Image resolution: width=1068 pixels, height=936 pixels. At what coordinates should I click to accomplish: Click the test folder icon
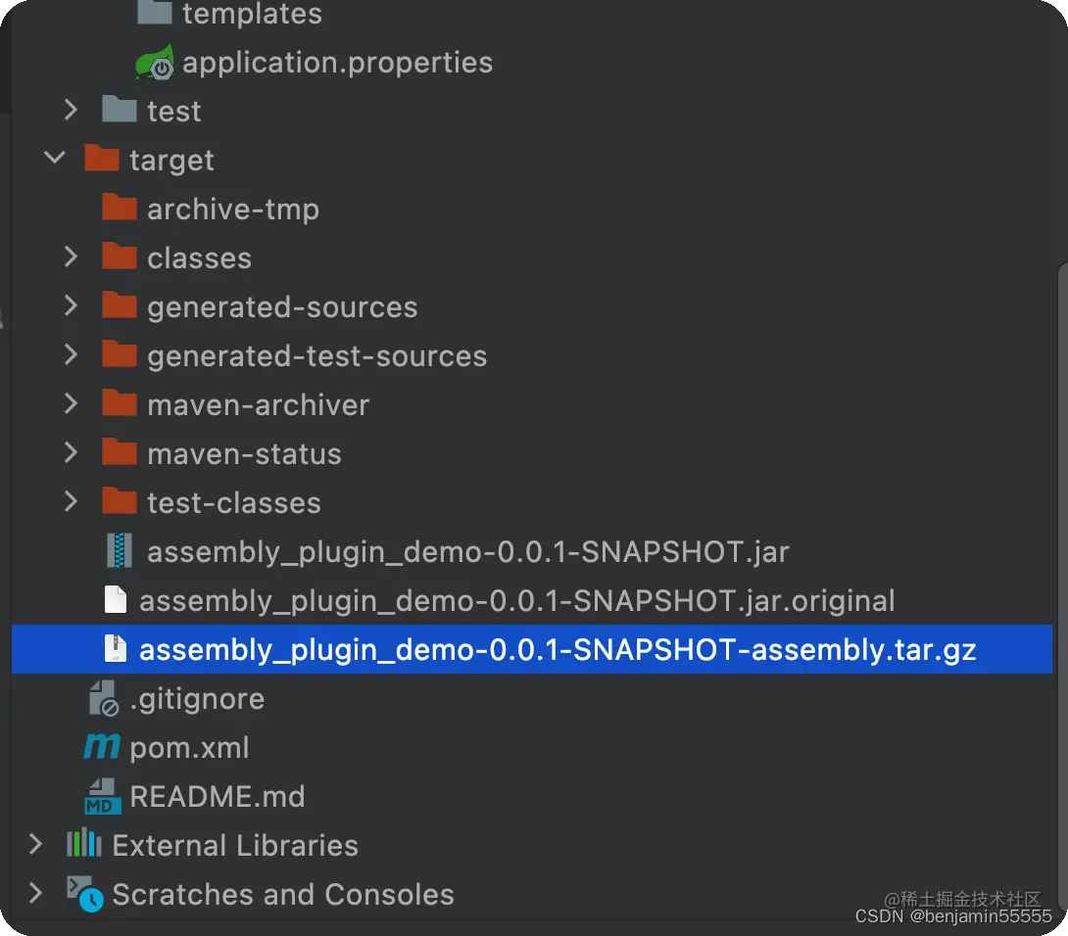tap(120, 110)
